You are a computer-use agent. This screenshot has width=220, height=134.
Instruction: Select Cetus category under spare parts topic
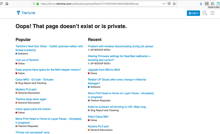click(20, 113)
